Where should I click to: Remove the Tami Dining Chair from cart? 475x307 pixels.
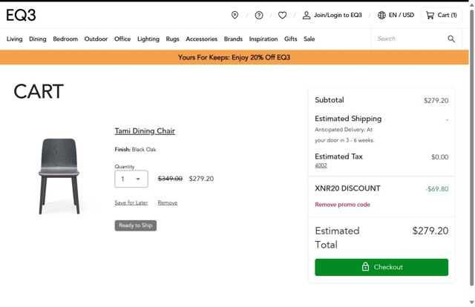[168, 202]
